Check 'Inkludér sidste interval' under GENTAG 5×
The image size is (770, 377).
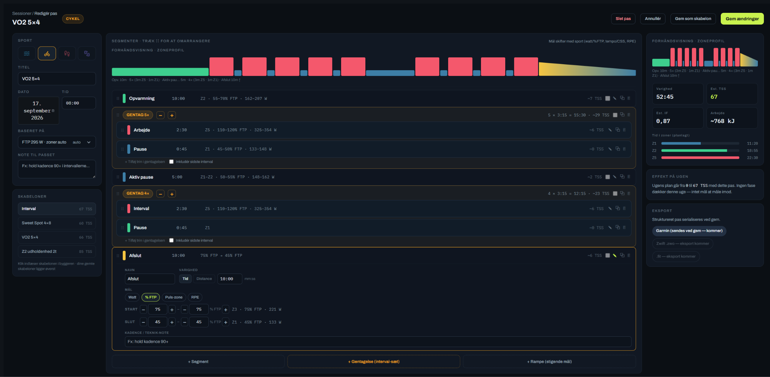coord(171,162)
